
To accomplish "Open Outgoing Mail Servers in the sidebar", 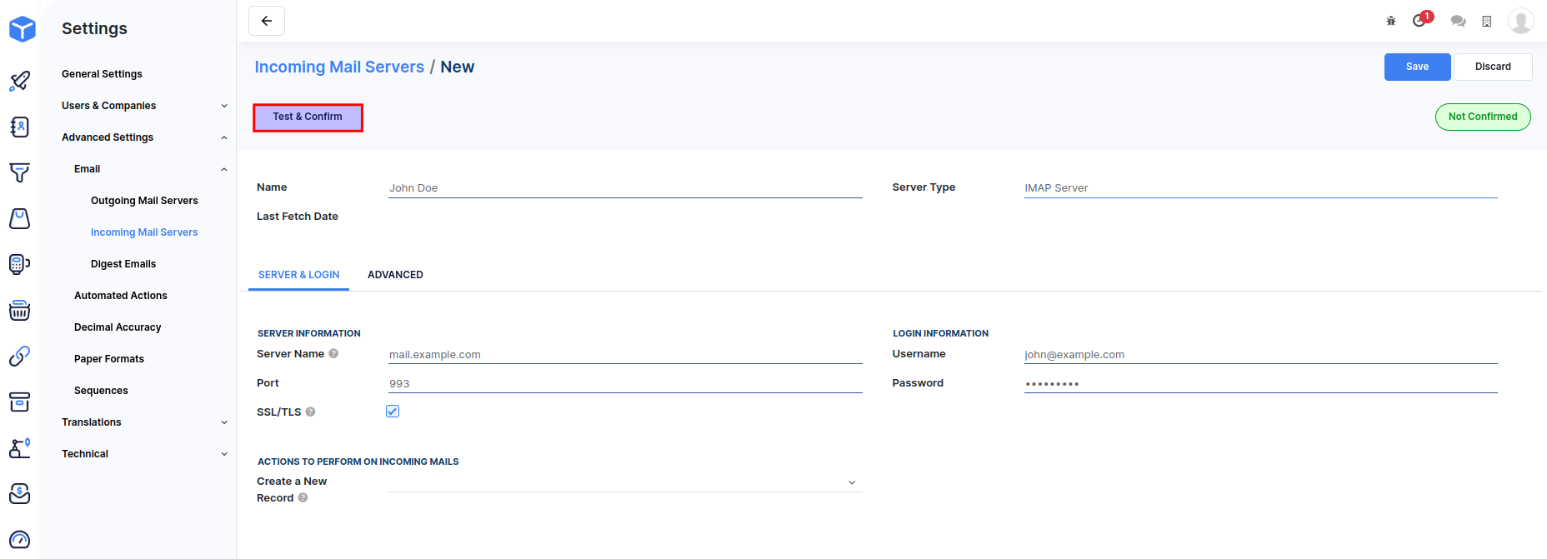I will pos(144,201).
